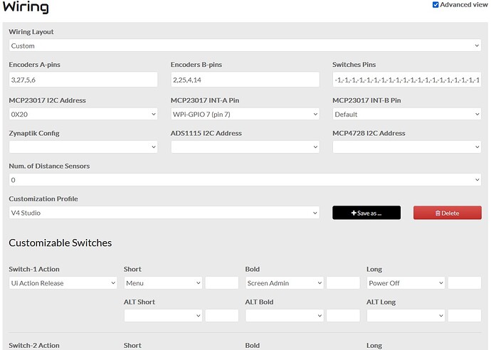Click the text field beside ALT Short dropdown
491x350 pixels.
click(x=222, y=316)
